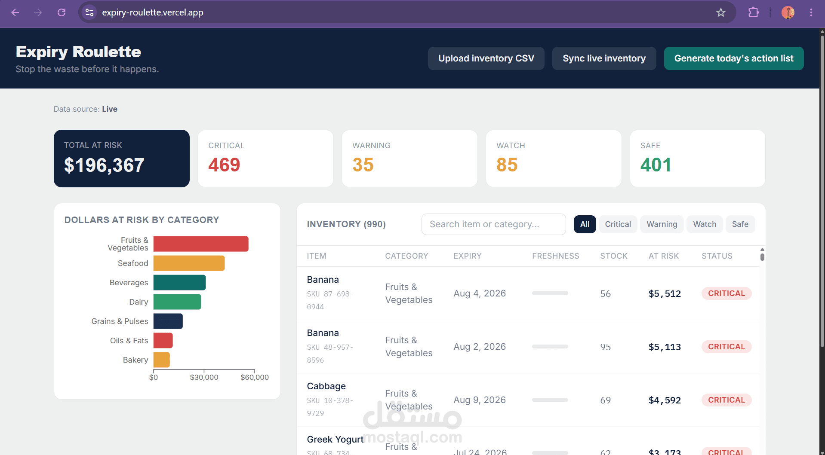Open the browser extensions puzzle icon
The height and width of the screenshot is (455, 825).
click(753, 12)
